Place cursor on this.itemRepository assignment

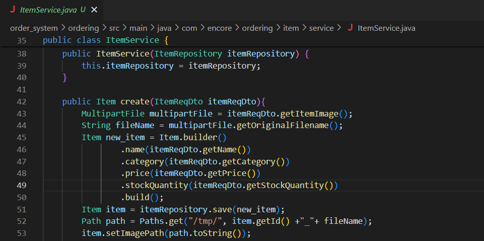coord(171,66)
